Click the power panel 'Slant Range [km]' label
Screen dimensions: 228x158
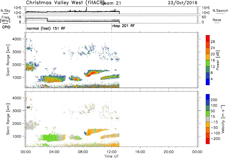[x=8, y=60]
